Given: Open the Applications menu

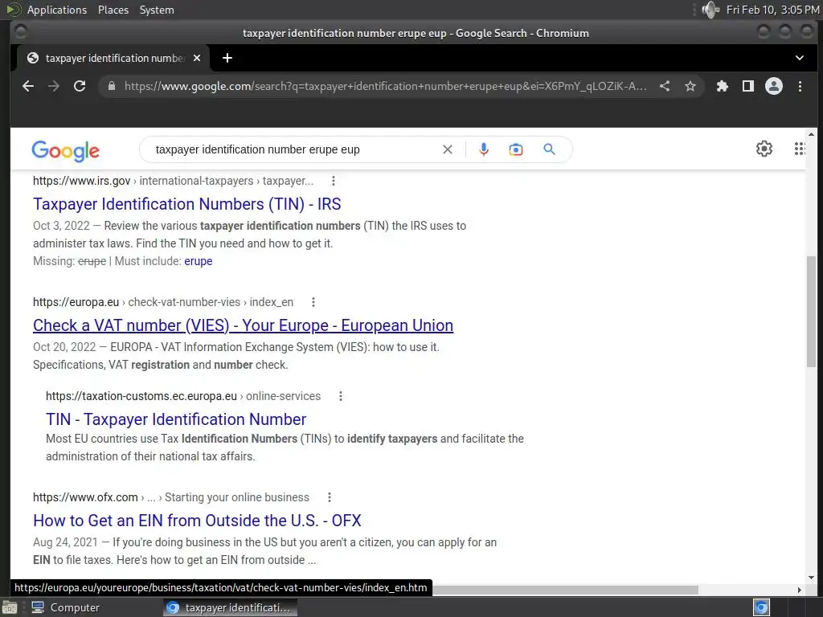Looking at the screenshot, I should tap(57, 10).
